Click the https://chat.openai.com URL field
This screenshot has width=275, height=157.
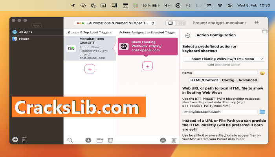[220, 112]
